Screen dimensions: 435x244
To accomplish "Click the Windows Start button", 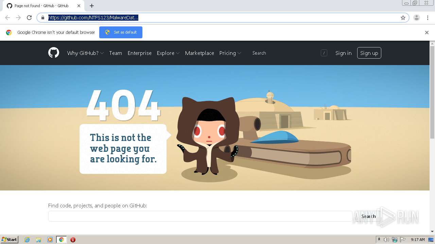I will pyautogui.click(x=10, y=240).
